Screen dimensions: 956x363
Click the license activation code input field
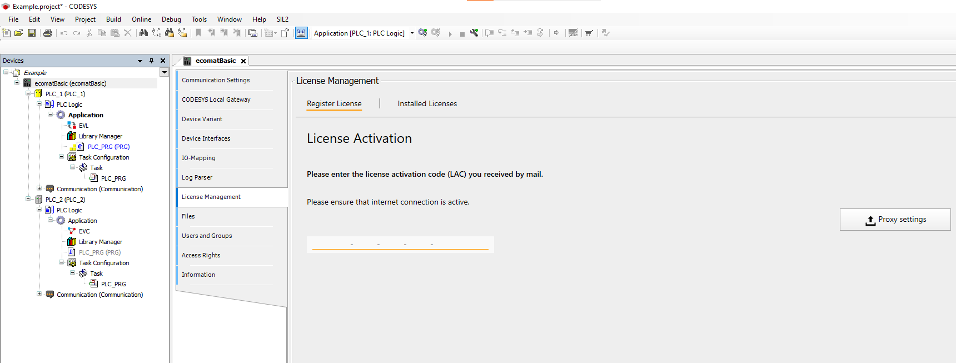(x=400, y=244)
